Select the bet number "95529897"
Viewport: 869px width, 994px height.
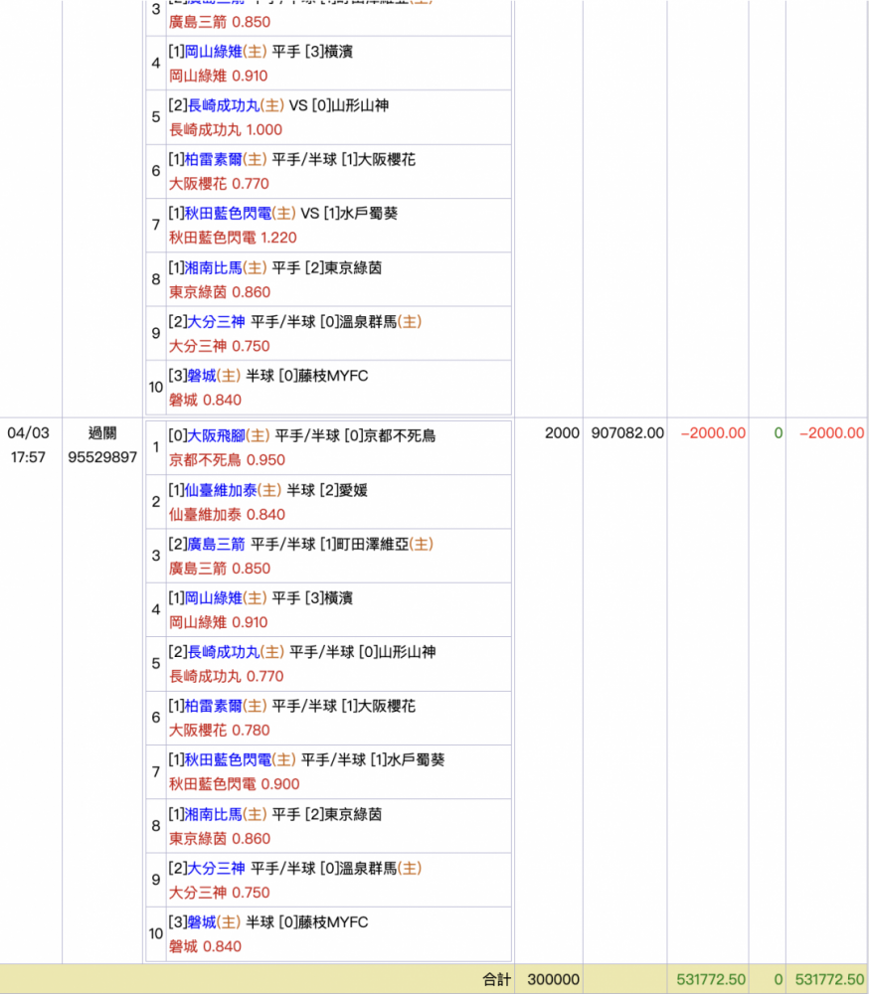[x=102, y=457]
